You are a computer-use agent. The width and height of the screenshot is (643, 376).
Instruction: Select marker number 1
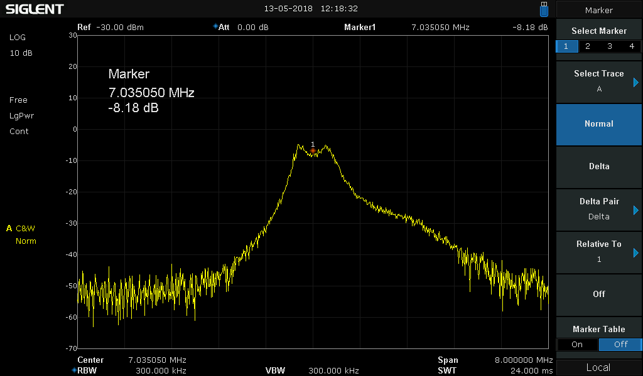coord(566,46)
